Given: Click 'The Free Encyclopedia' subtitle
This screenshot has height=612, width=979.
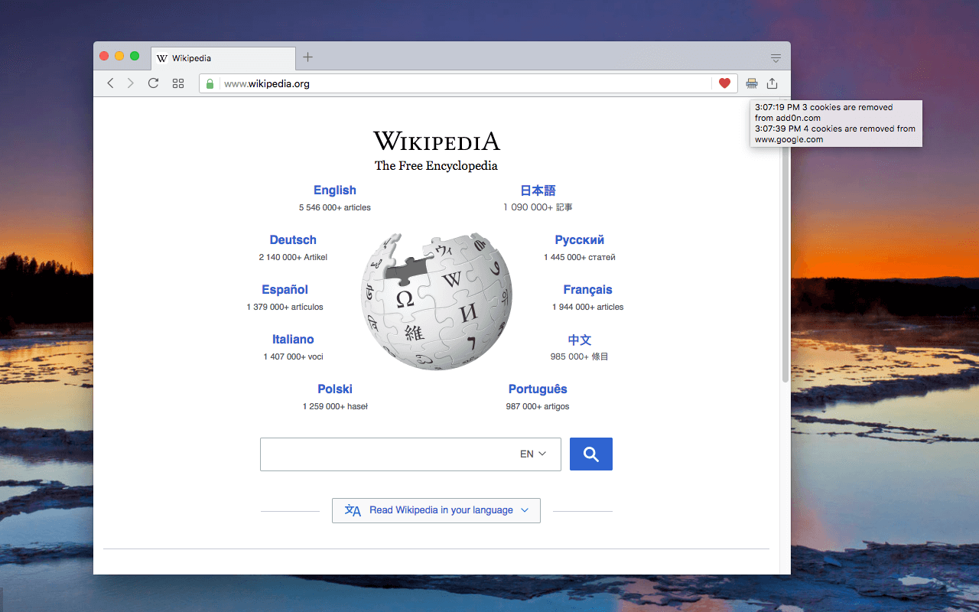Looking at the screenshot, I should click(x=436, y=166).
